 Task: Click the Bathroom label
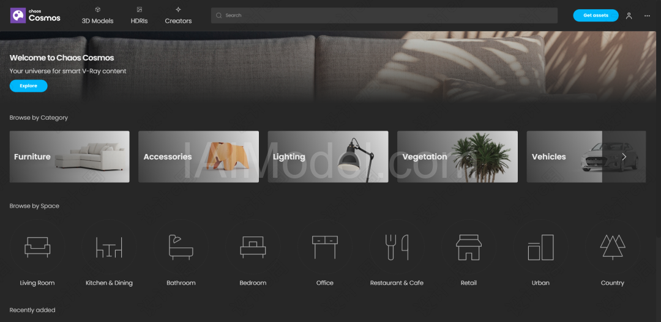point(181,283)
